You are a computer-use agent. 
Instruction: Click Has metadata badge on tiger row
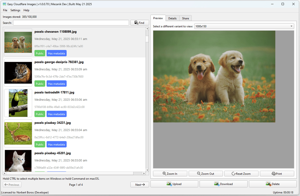tap(56, 84)
